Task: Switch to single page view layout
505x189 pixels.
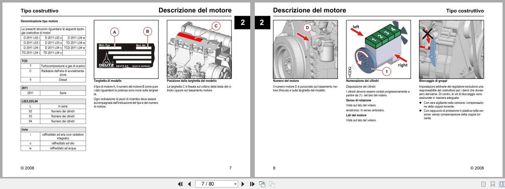Action: click(484, 184)
